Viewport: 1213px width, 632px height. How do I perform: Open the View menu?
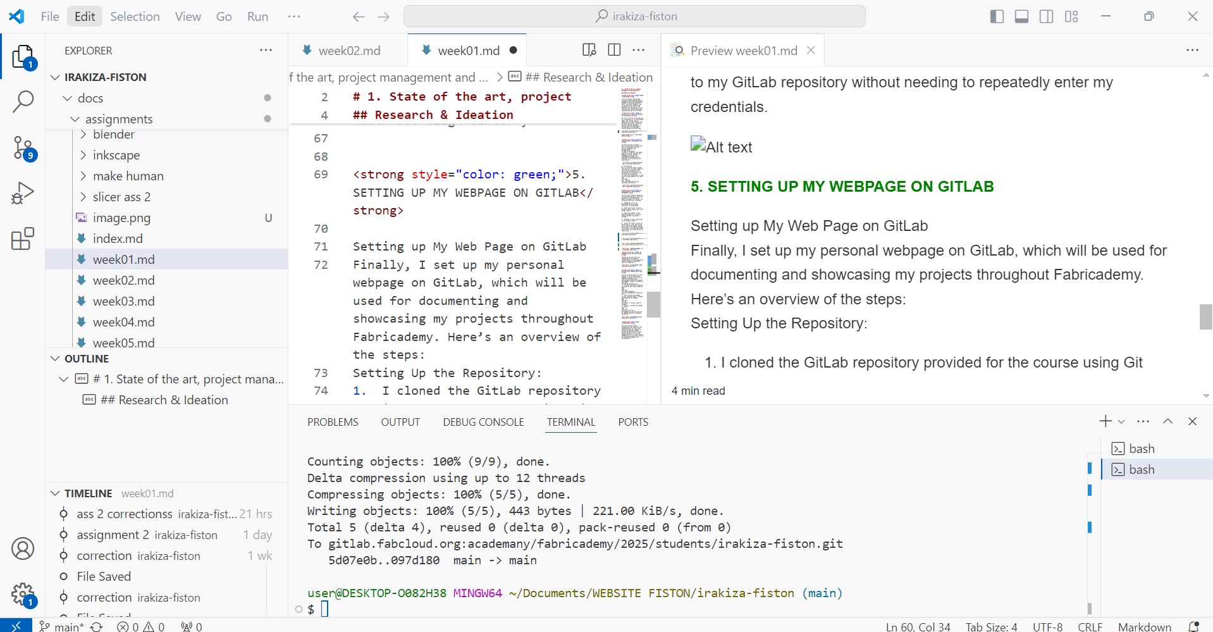tap(188, 16)
